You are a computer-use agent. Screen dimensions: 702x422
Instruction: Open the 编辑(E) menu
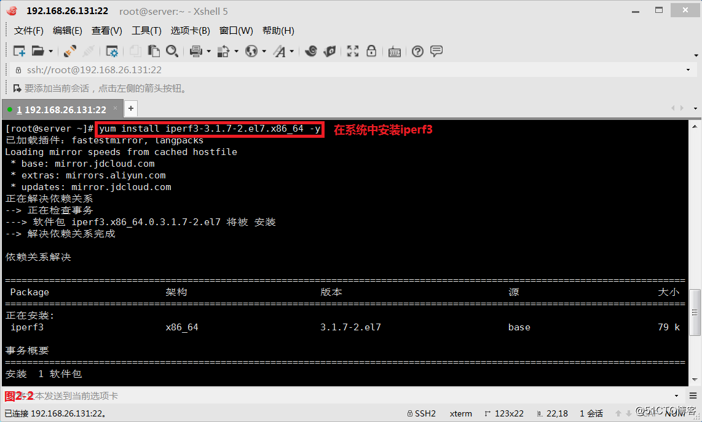[68, 31]
